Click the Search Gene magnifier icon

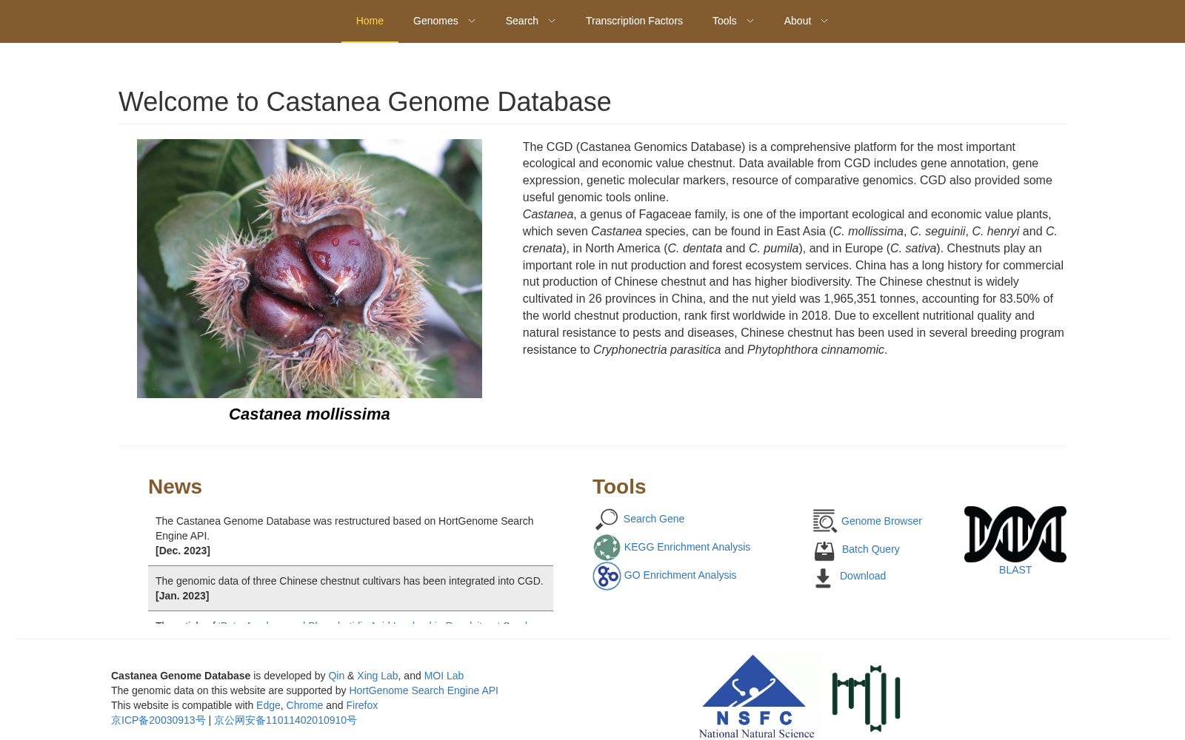607,519
